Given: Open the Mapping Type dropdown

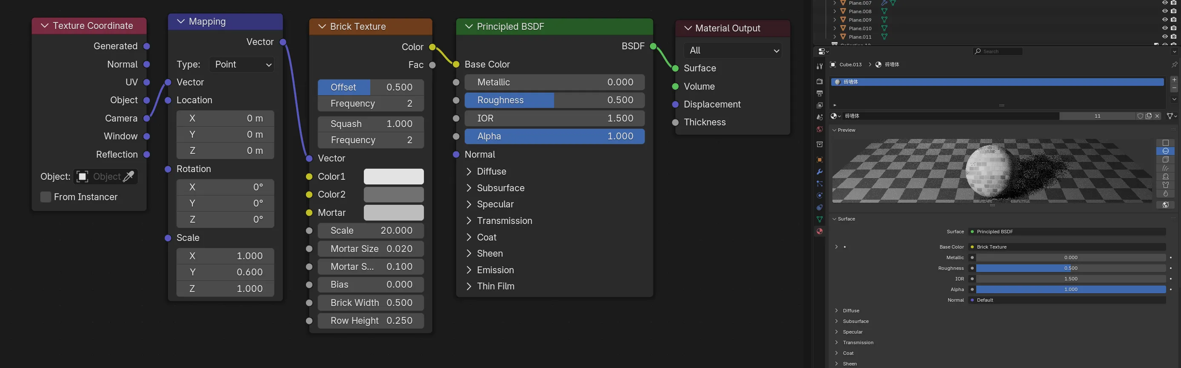Looking at the screenshot, I should click(x=242, y=65).
